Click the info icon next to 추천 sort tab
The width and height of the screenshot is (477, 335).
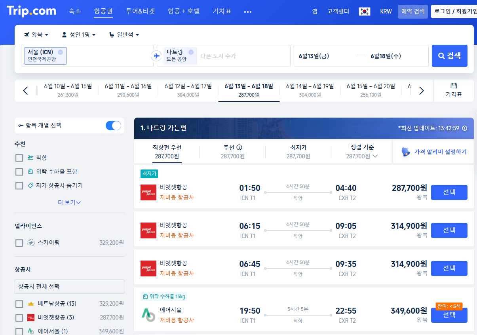click(239, 147)
